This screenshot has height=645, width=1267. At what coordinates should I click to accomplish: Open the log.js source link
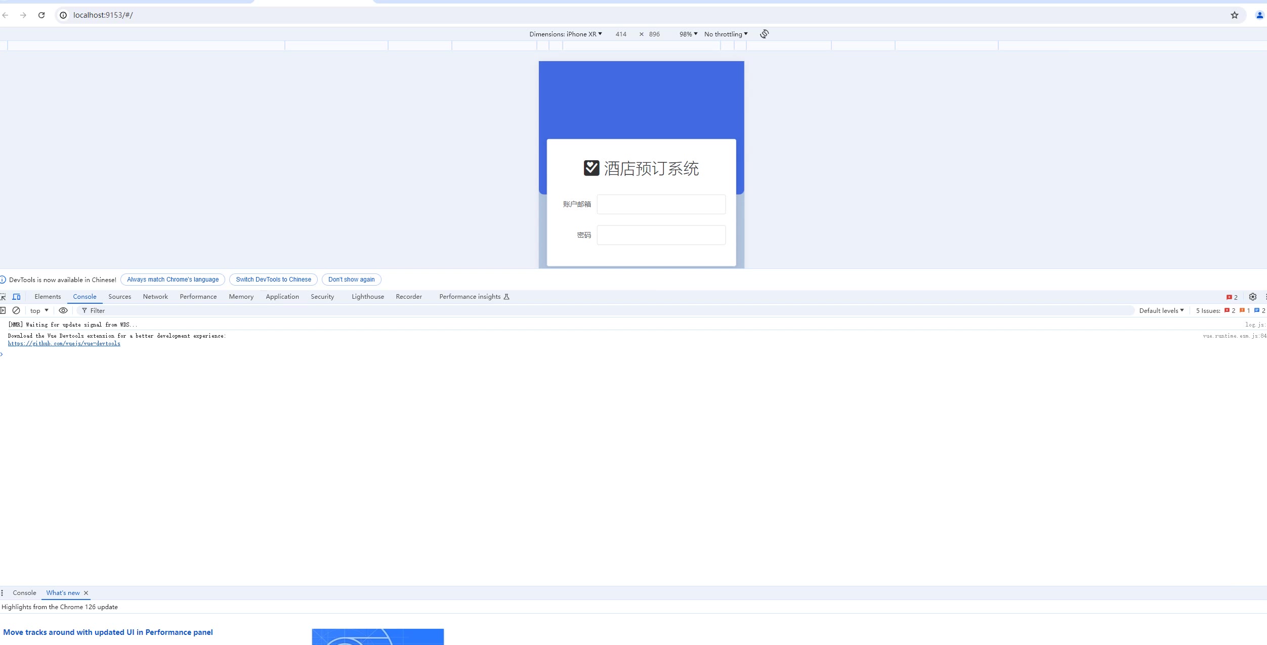point(1256,325)
